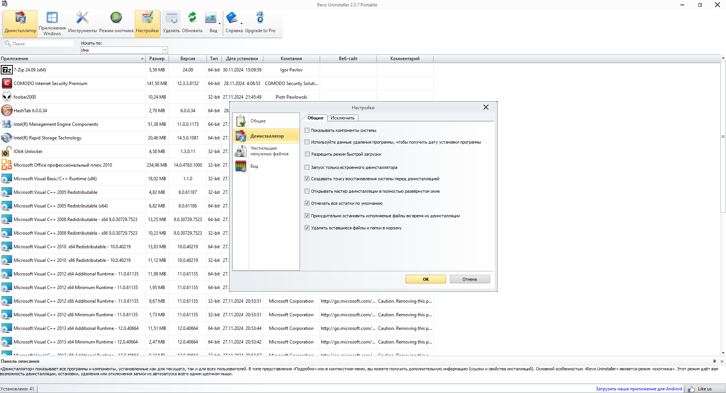The width and height of the screenshot is (726, 393).
Task: Sort list by Веб-сайт column
Action: pos(348,59)
